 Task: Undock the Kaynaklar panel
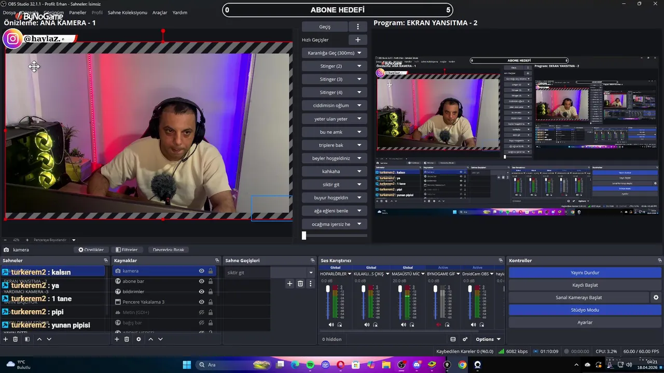point(217,260)
